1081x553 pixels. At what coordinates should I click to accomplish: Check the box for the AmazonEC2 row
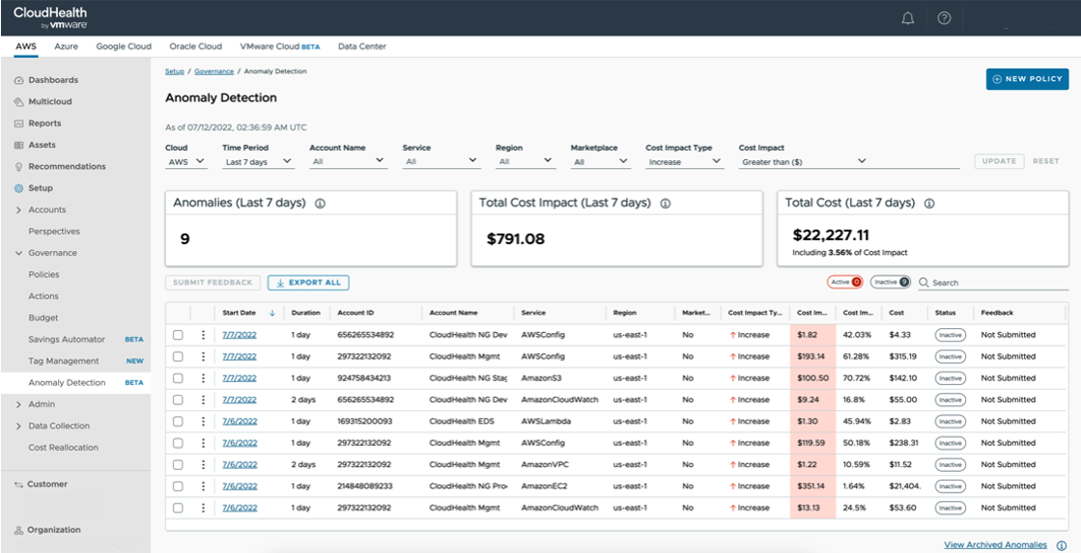(178, 486)
